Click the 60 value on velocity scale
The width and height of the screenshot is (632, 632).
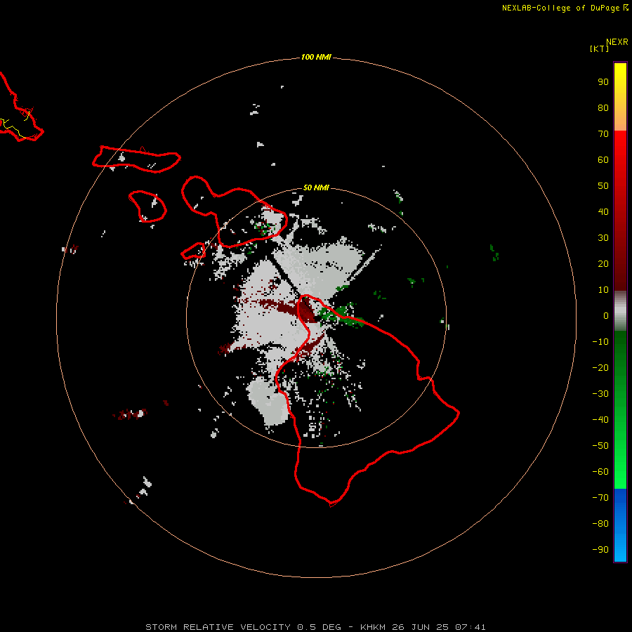[603, 160]
